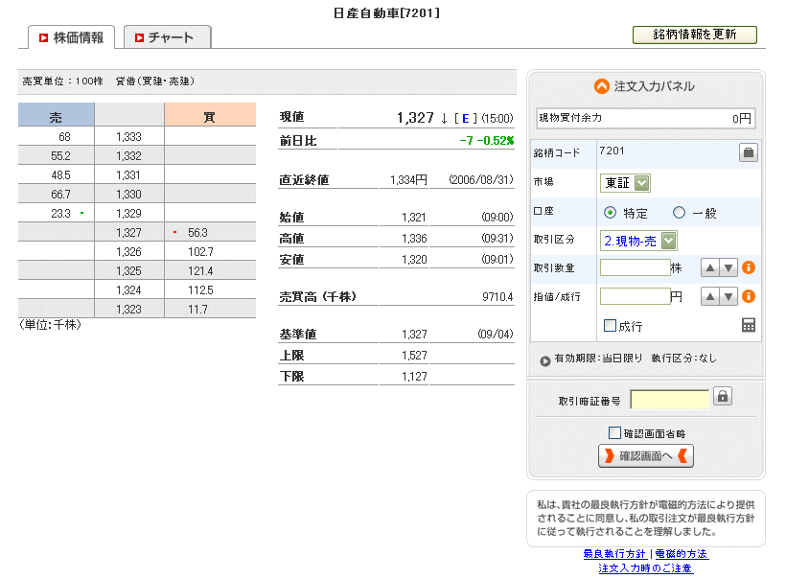Screen dimensions: 786x579
Task: Expand the 有効期限:当日限り options arrow
Action: [544, 361]
